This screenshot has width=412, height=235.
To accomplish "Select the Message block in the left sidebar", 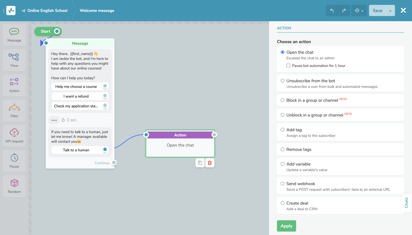I will click(x=14, y=35).
